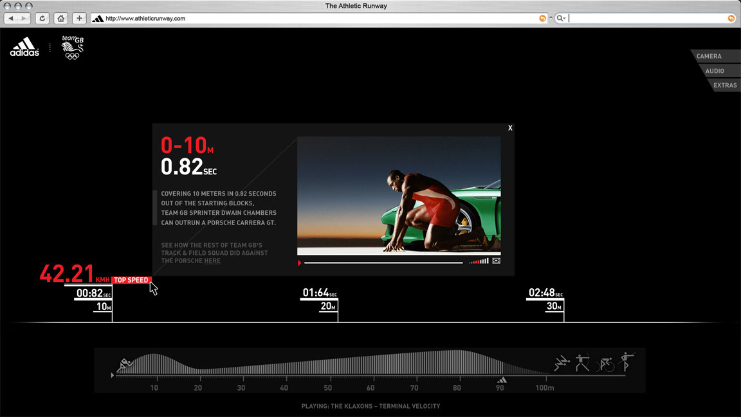Click the sprinter and Porsche video frame
The width and height of the screenshot is (741, 417).
[x=399, y=196]
